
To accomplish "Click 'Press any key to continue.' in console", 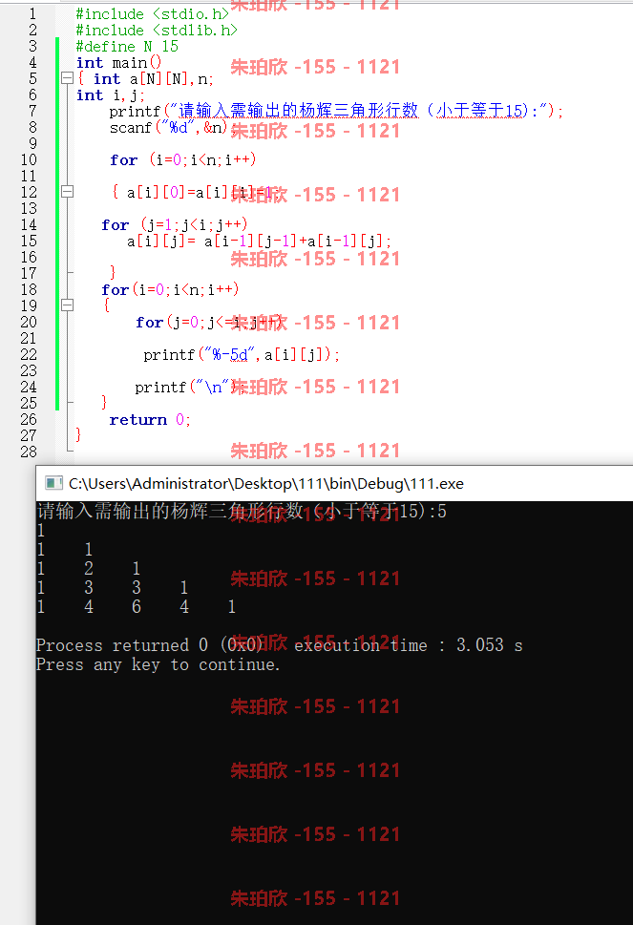I will (x=158, y=664).
